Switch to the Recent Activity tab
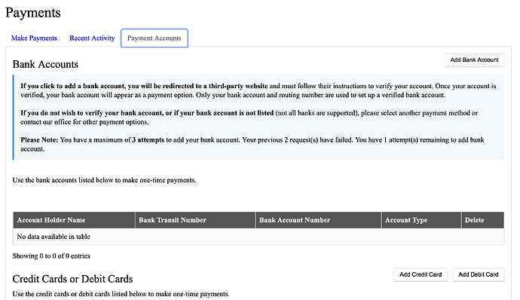Screen dimensions: 520x300 coord(92,38)
